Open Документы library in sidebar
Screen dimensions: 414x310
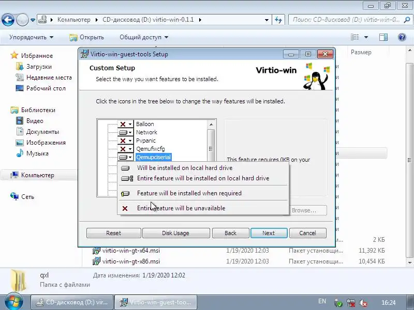pyautogui.click(x=37, y=132)
